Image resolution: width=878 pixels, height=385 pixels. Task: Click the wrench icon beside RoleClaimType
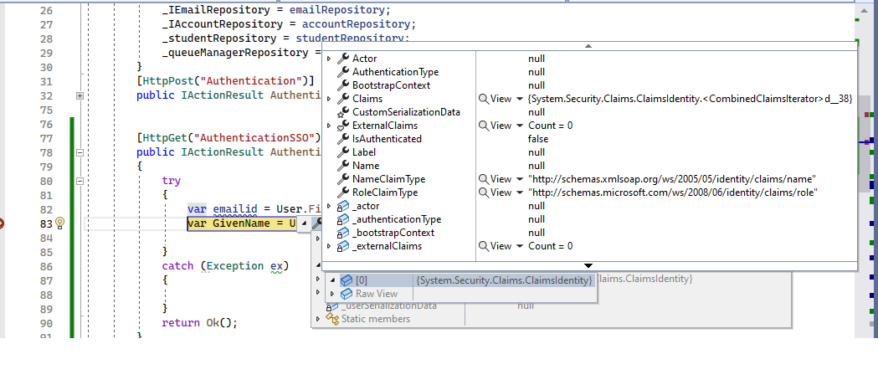point(342,192)
